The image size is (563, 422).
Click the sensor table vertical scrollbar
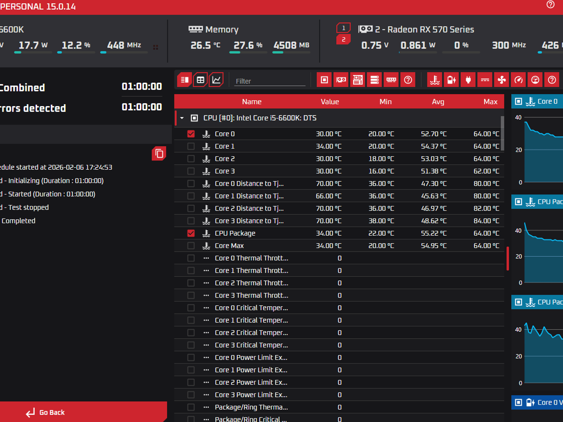tap(502, 134)
